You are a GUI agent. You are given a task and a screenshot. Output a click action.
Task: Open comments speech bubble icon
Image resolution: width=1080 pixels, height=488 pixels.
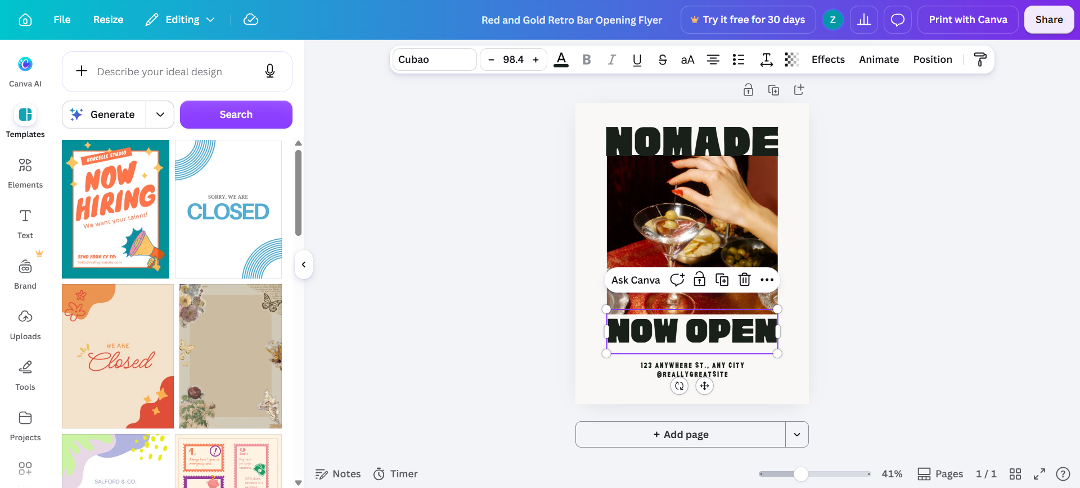(898, 20)
